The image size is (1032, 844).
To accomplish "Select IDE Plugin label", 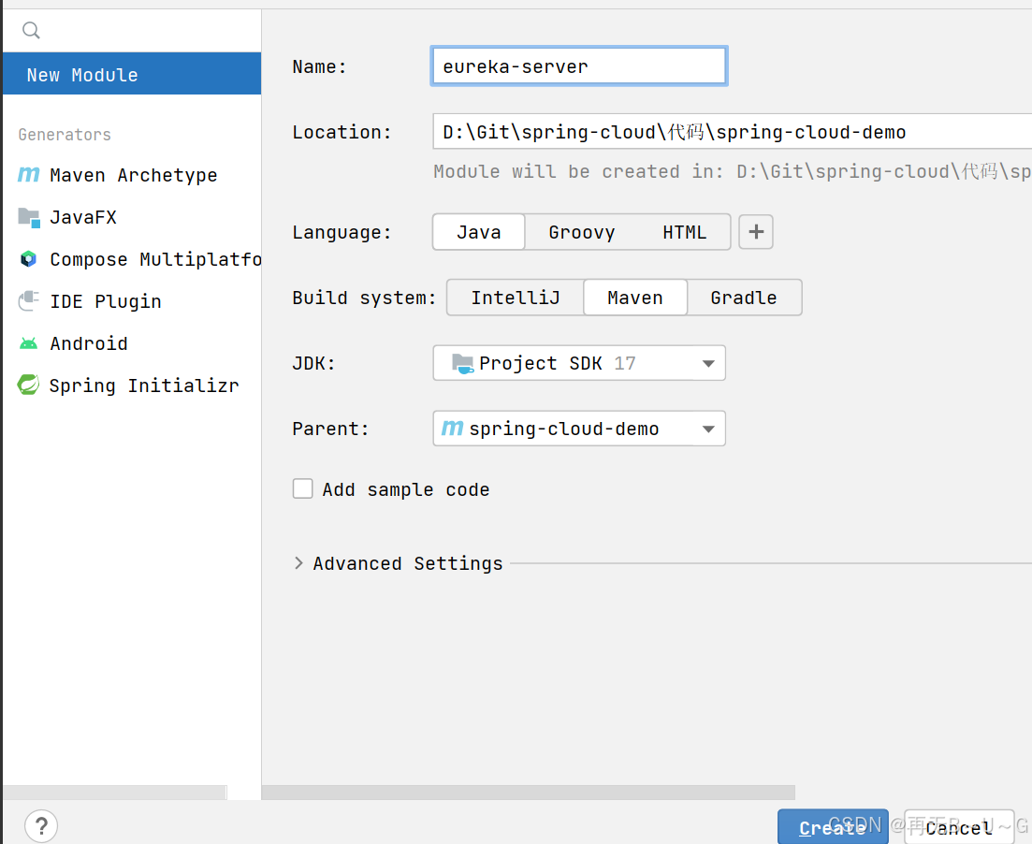I will [x=106, y=301].
